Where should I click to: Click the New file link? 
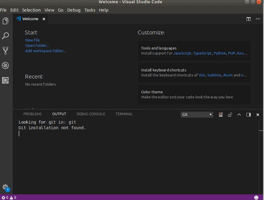(x=33, y=40)
